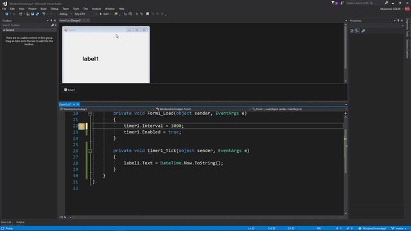The width and height of the screenshot is (411, 231).
Task: Click the Undo toolbar icon
Action: click(x=44, y=14)
